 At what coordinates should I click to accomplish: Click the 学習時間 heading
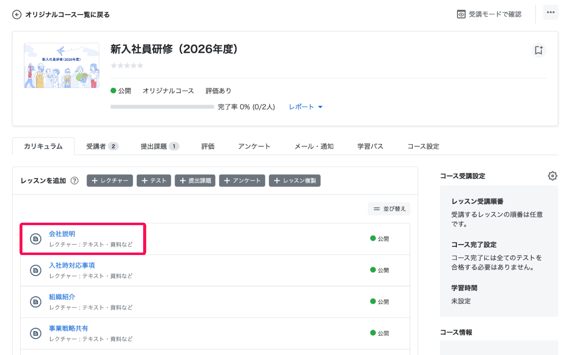[464, 288]
